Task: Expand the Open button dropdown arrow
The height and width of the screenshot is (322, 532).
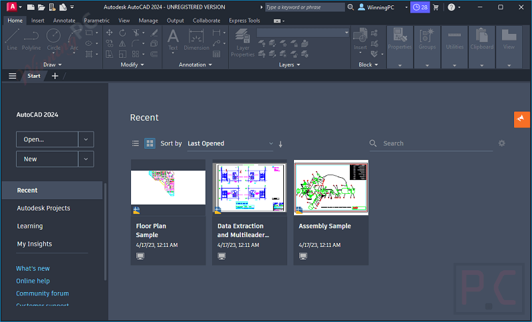Action: pos(86,139)
